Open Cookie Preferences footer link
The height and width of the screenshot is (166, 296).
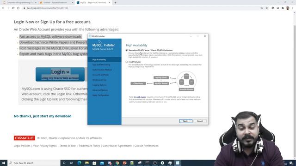(146, 146)
